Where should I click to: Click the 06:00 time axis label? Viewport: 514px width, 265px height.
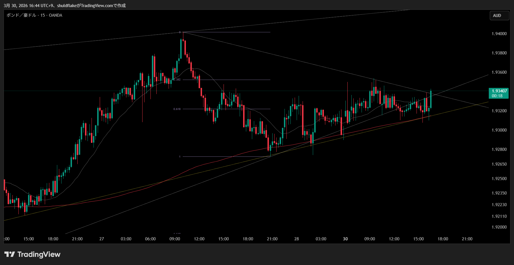[150, 239]
